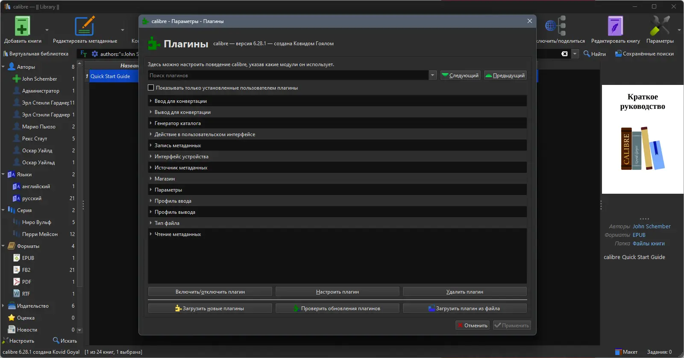The height and width of the screenshot is (358, 684).
Task: Click Previous (Предыдущий) plugin search button
Action: point(505,75)
